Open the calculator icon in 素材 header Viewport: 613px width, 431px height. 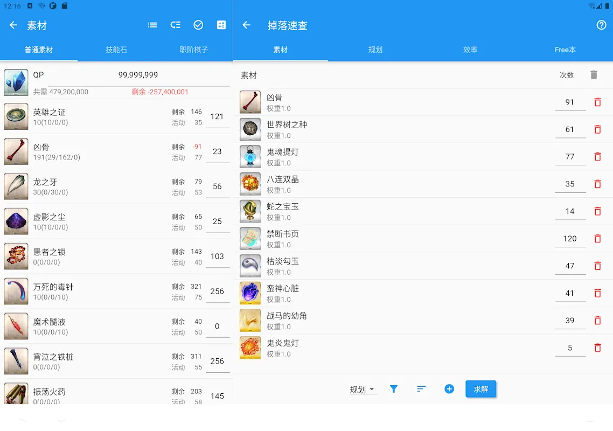coord(221,25)
